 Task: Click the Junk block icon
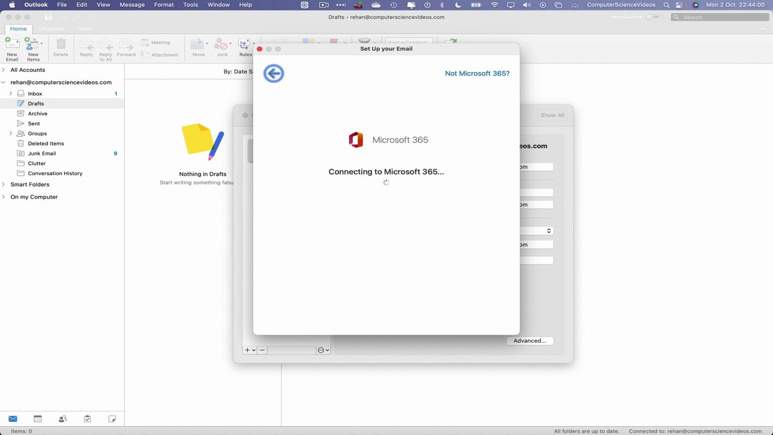tap(221, 44)
